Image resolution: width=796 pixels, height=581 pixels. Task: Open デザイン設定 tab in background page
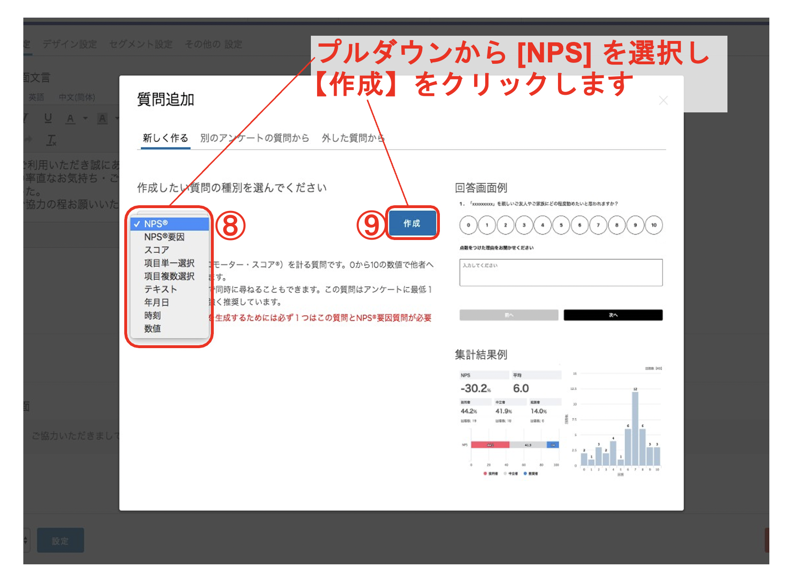[x=70, y=44]
